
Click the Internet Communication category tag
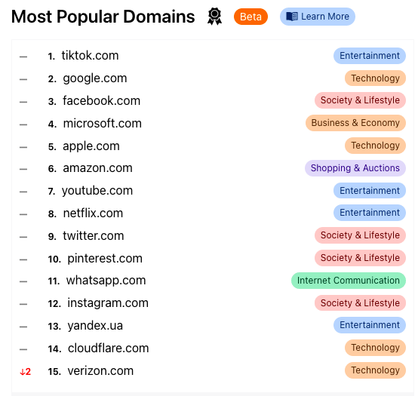tap(349, 281)
